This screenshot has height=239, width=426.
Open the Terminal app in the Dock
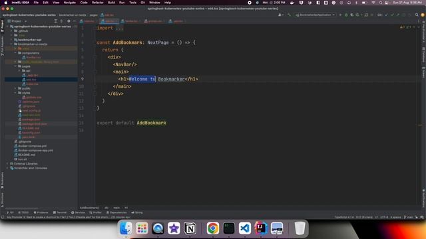tap(229, 228)
